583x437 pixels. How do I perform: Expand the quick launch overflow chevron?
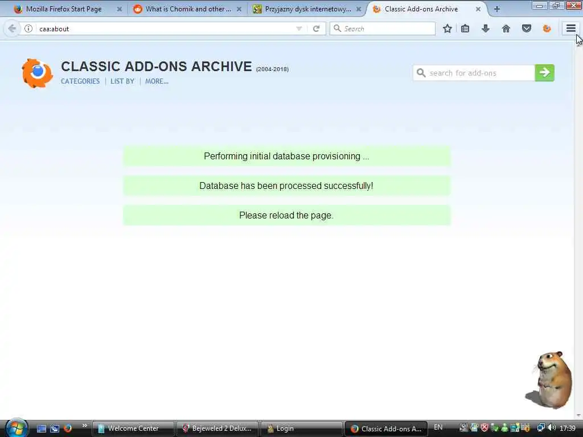pos(84,426)
